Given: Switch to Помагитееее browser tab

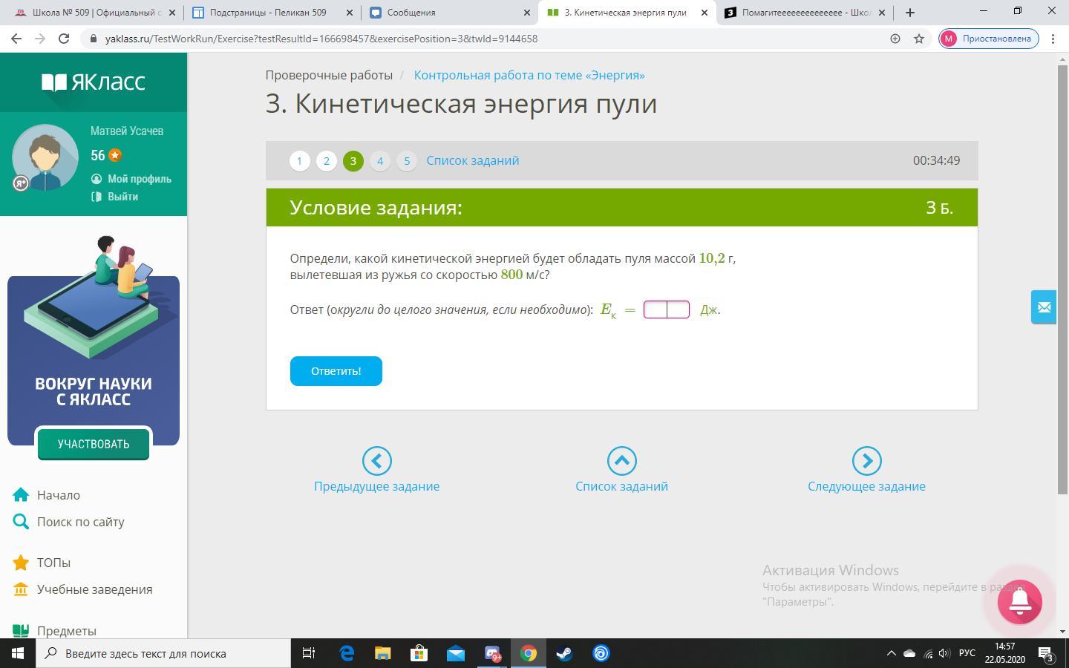Looking at the screenshot, I should (x=805, y=13).
